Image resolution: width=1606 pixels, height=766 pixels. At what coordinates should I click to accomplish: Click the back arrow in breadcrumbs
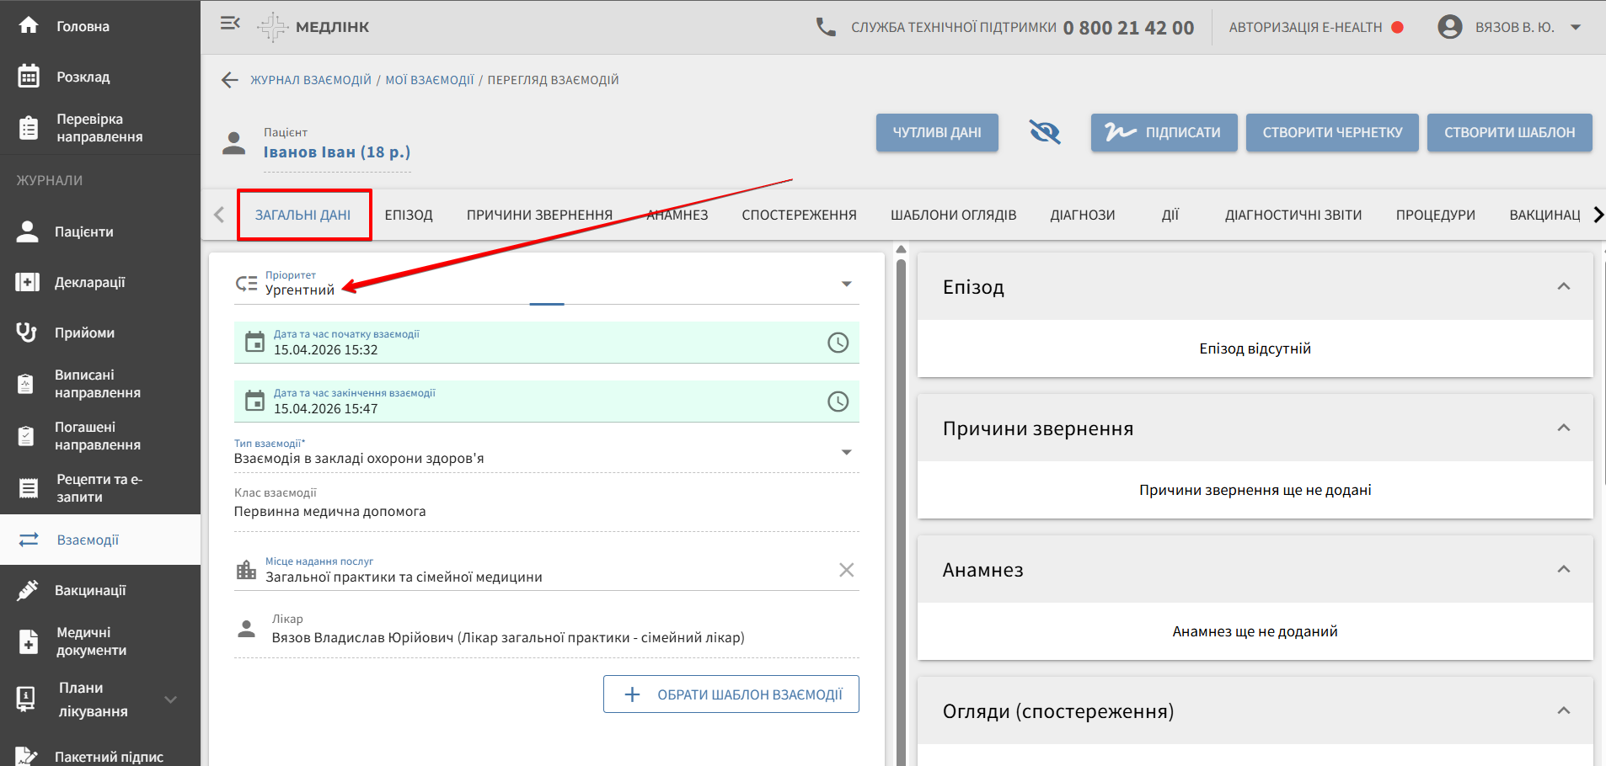coord(230,80)
